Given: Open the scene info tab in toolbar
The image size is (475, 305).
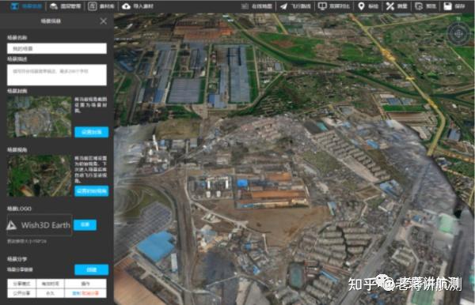Looking at the screenshot, I should click(x=26, y=6).
